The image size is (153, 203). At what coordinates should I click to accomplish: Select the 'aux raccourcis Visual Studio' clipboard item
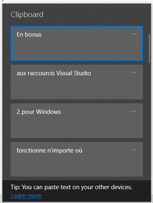click(76, 82)
